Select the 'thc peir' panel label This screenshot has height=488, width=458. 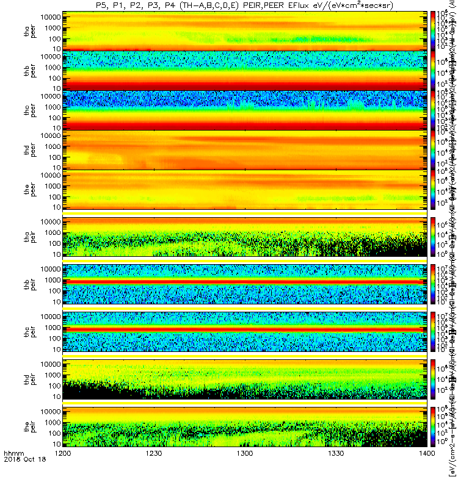coord(30,332)
